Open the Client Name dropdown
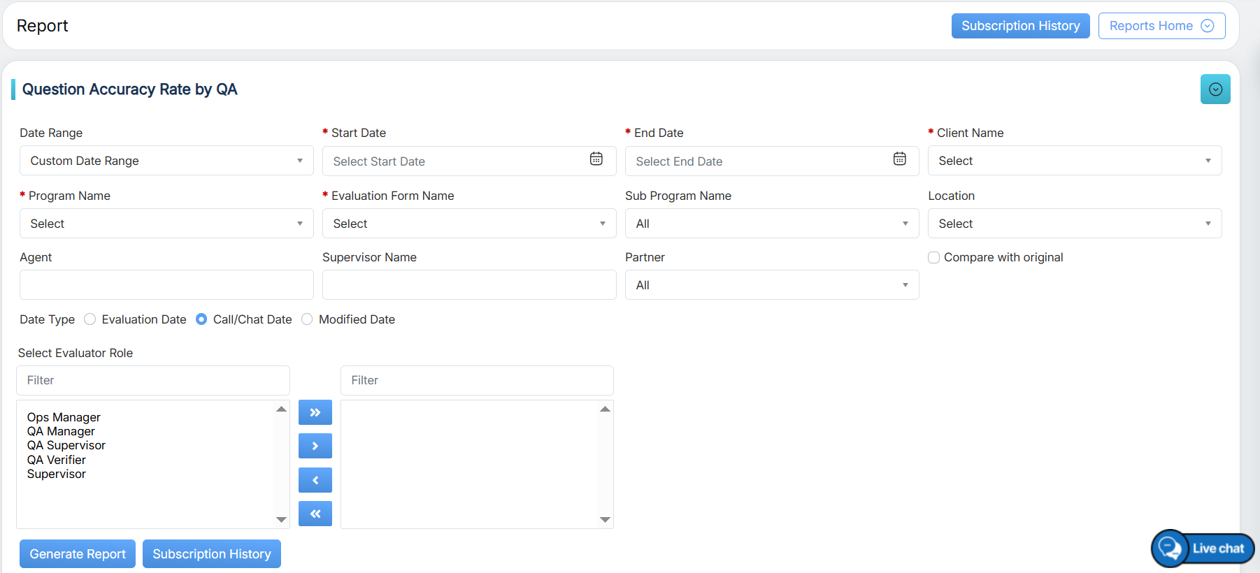Viewport: 1260px width, 573px height. click(x=1074, y=161)
